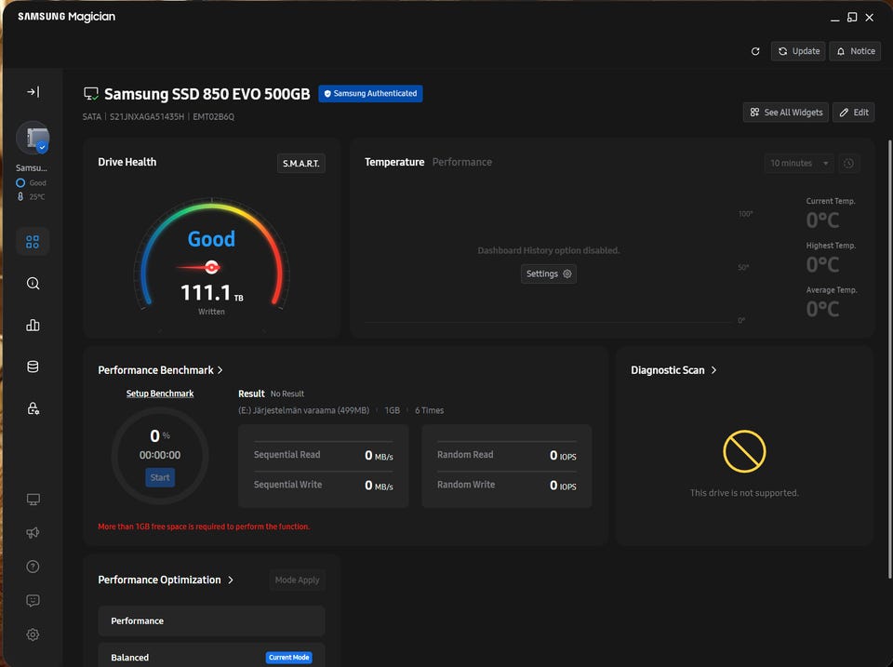Click the 'Current Temp.' 0°C reading
Viewport: 893px width, 667px height.
pyautogui.click(x=822, y=220)
